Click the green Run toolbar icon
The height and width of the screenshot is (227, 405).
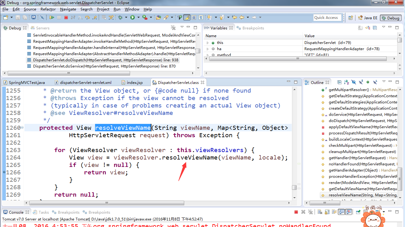(x=133, y=17)
